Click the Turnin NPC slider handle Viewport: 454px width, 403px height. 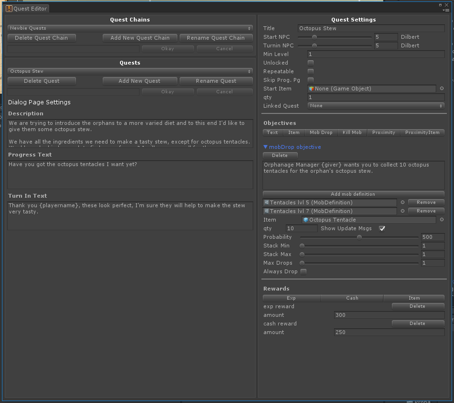coord(314,46)
